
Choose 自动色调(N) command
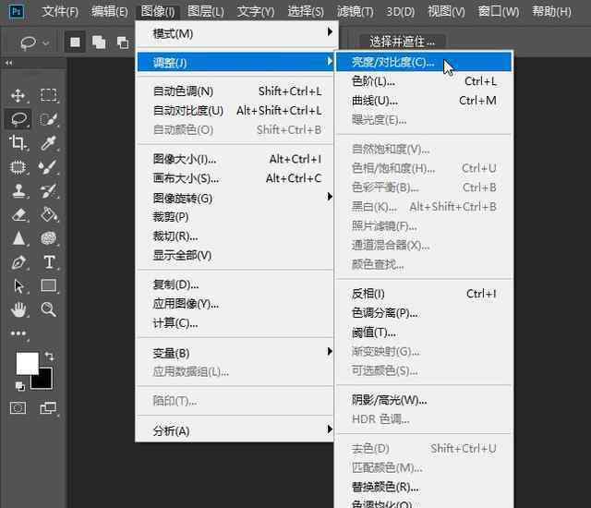click(x=236, y=91)
